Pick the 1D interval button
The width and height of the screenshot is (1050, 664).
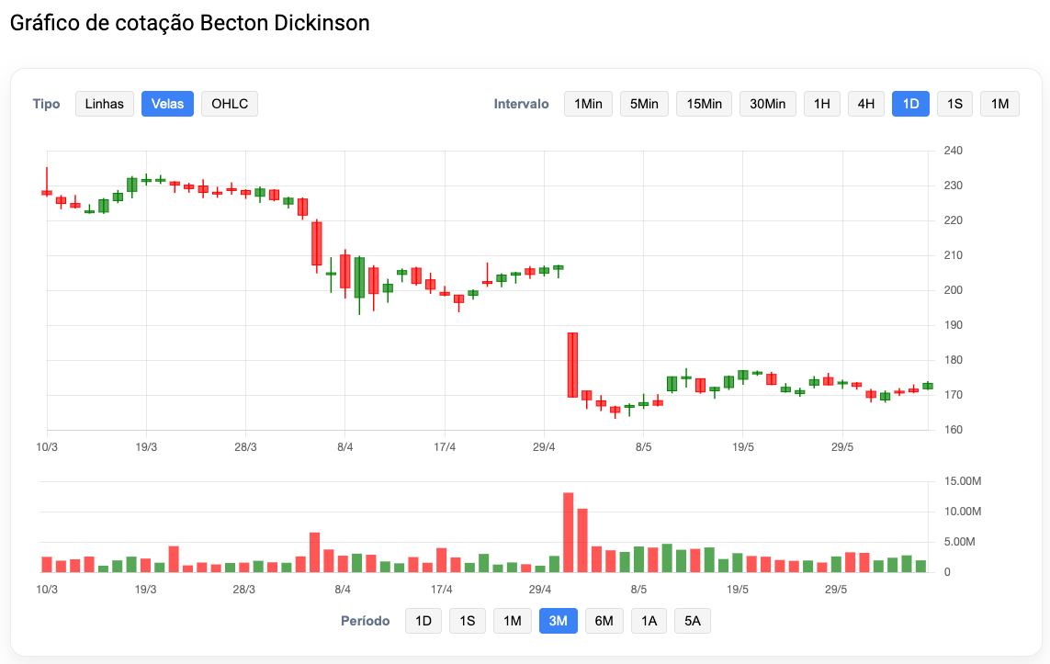tap(910, 104)
